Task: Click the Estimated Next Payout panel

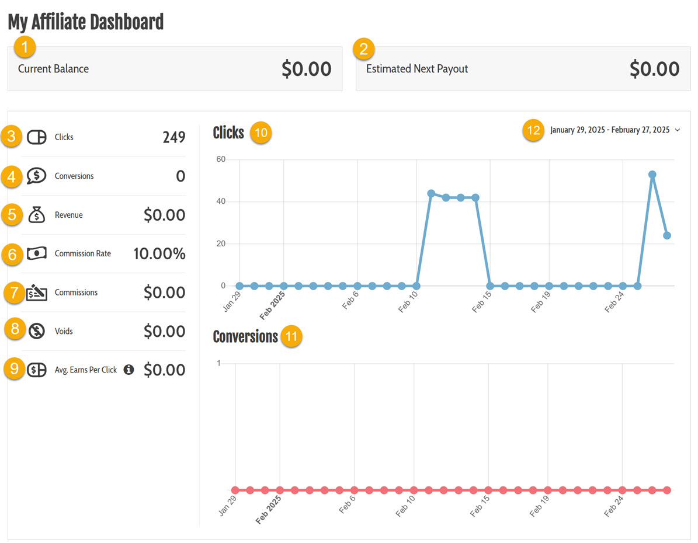Action: point(523,69)
